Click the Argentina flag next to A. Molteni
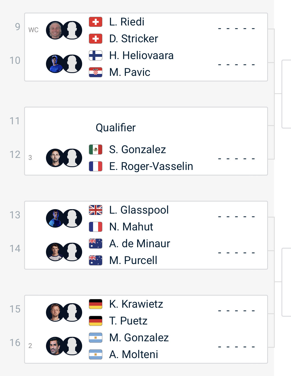 click(x=96, y=354)
